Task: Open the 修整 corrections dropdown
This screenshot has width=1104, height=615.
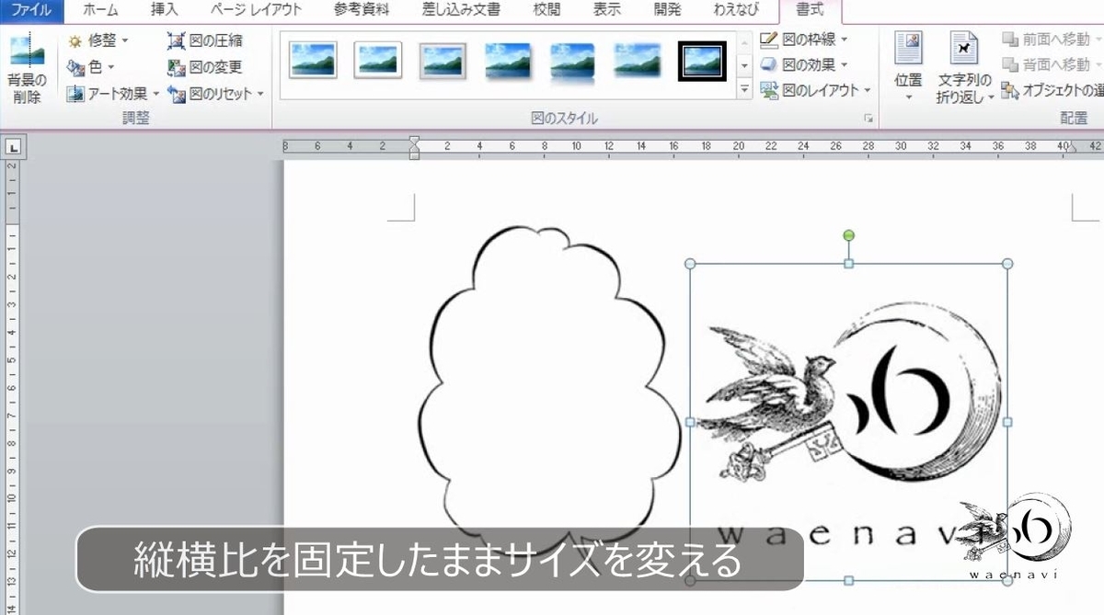Action: (x=98, y=40)
